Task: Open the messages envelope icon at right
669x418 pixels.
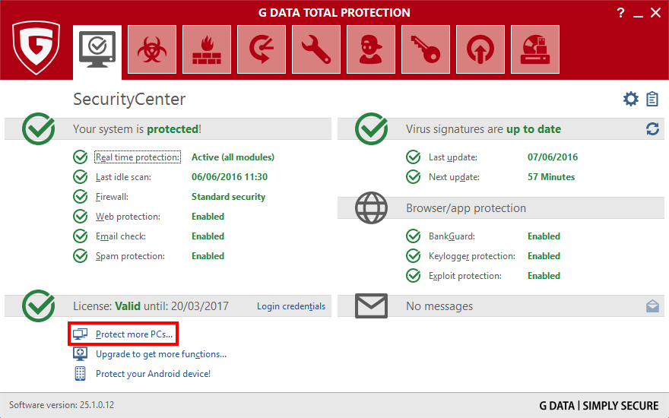Action: (x=652, y=306)
